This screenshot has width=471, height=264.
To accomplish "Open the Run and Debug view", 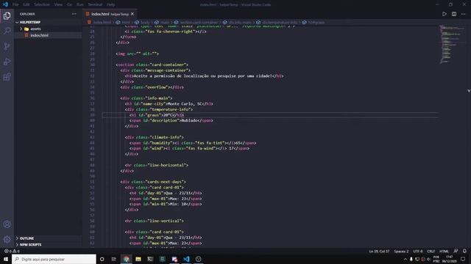I will [7, 62].
